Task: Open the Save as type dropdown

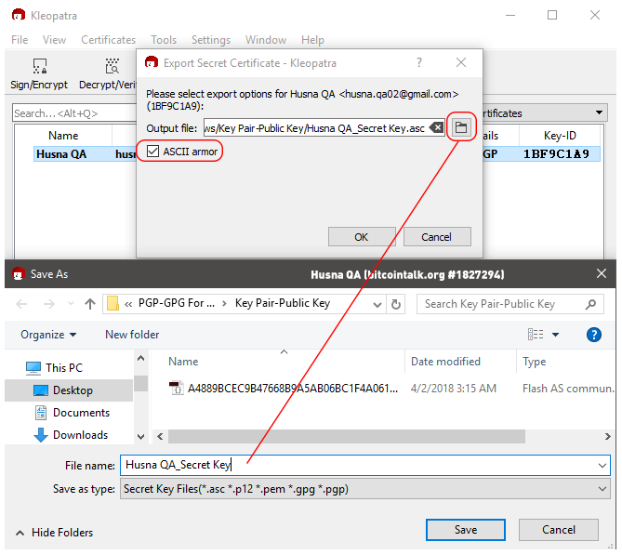Action: (365, 489)
